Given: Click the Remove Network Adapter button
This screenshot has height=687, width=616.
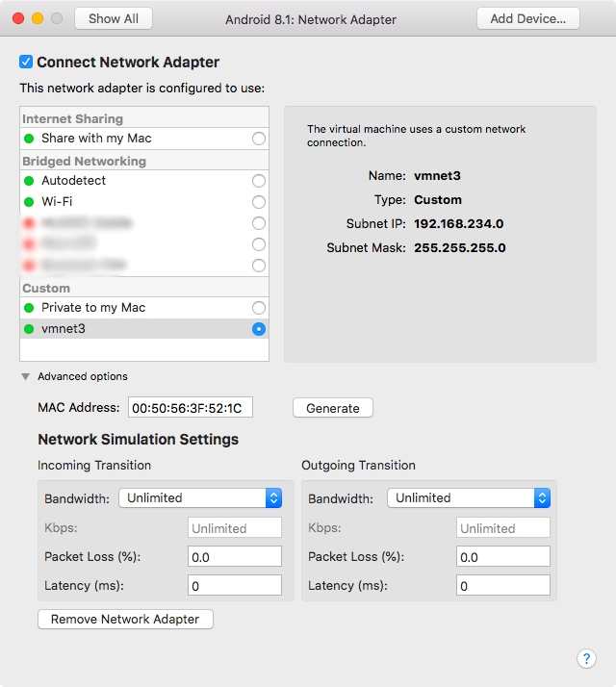Looking at the screenshot, I should [125, 620].
